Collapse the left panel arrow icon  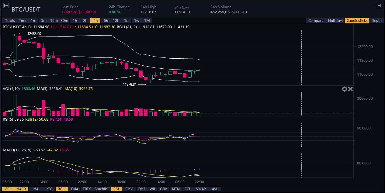tap(6, 5)
